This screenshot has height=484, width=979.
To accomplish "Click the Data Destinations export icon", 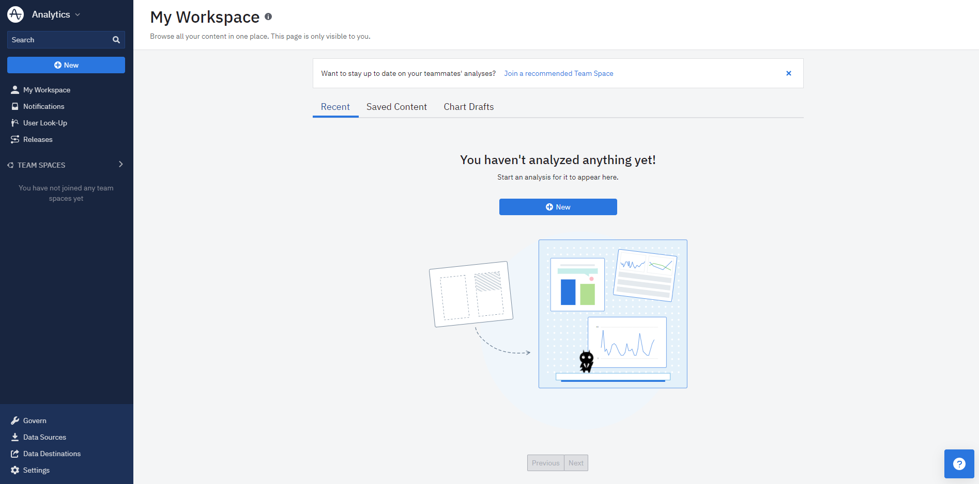I will [15, 454].
